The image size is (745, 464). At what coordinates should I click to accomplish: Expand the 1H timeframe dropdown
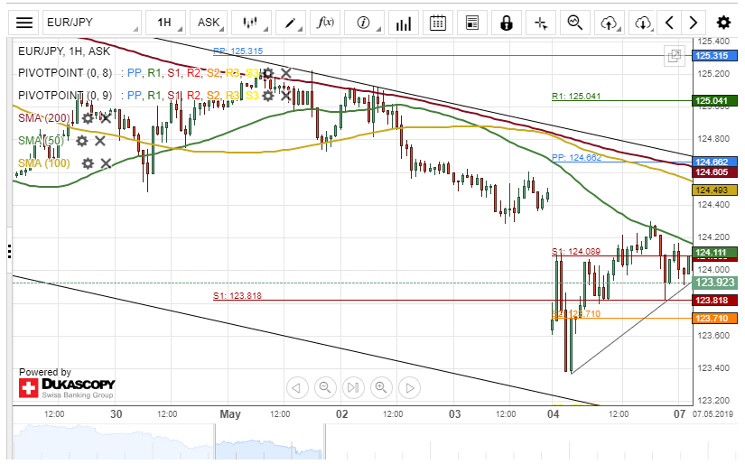pyautogui.click(x=164, y=23)
